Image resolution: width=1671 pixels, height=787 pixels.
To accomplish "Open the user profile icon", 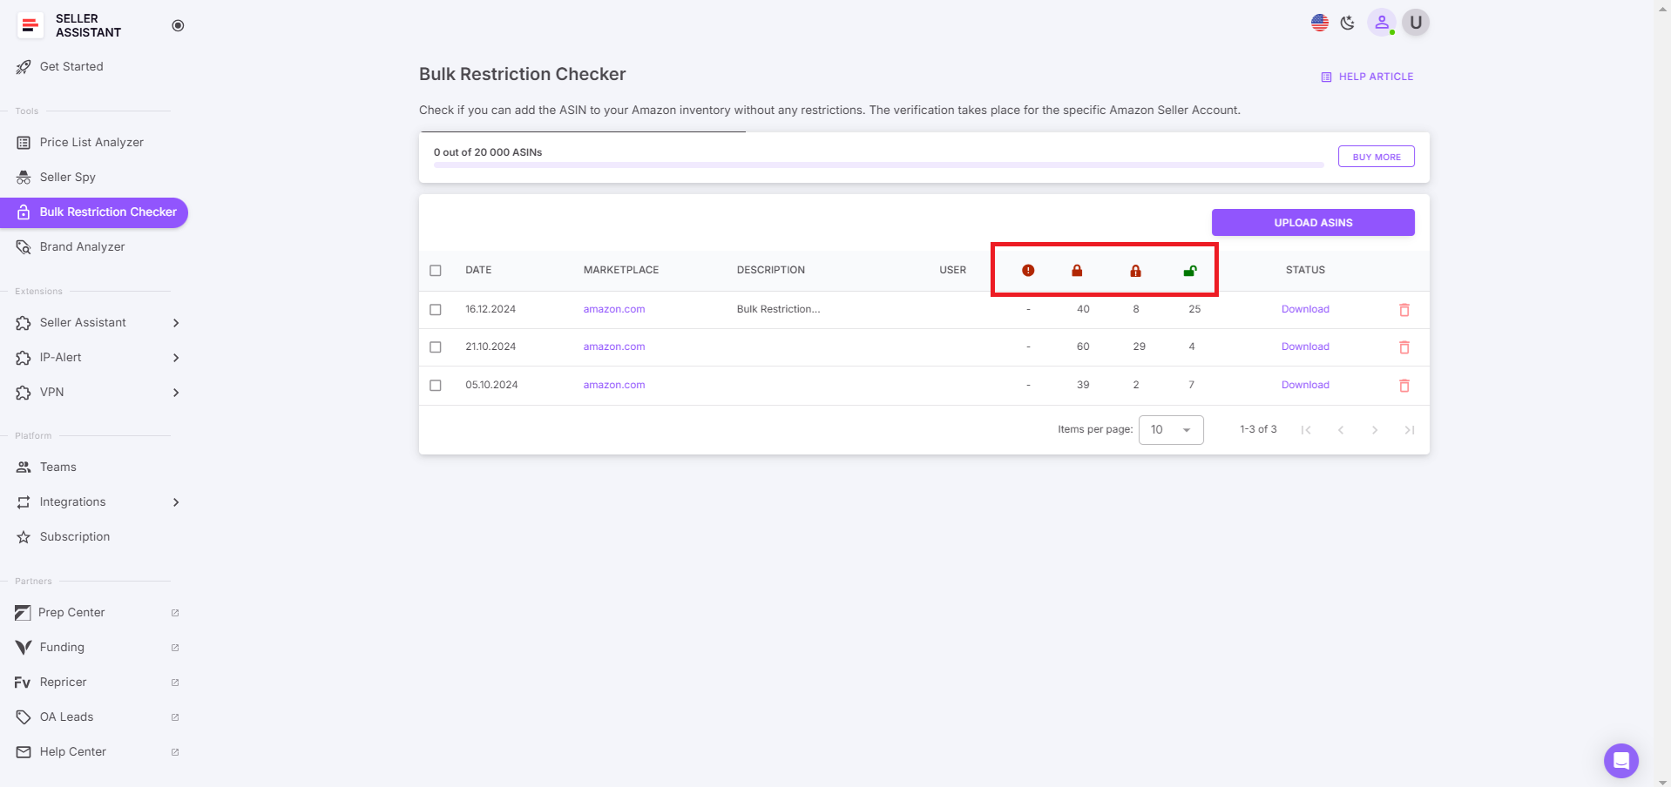I will (x=1381, y=23).
